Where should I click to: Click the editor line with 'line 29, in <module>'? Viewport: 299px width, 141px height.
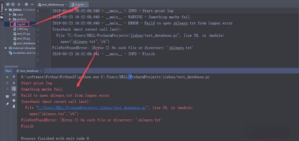coord(140,36)
